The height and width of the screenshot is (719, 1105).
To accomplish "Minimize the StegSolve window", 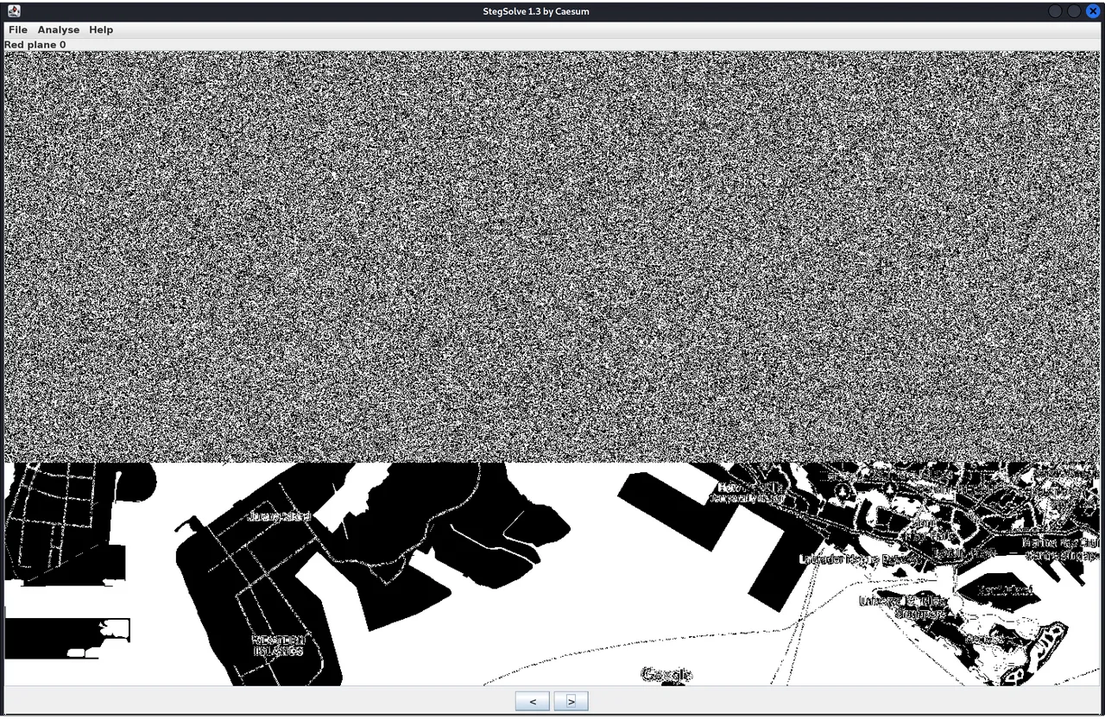I will (1055, 11).
